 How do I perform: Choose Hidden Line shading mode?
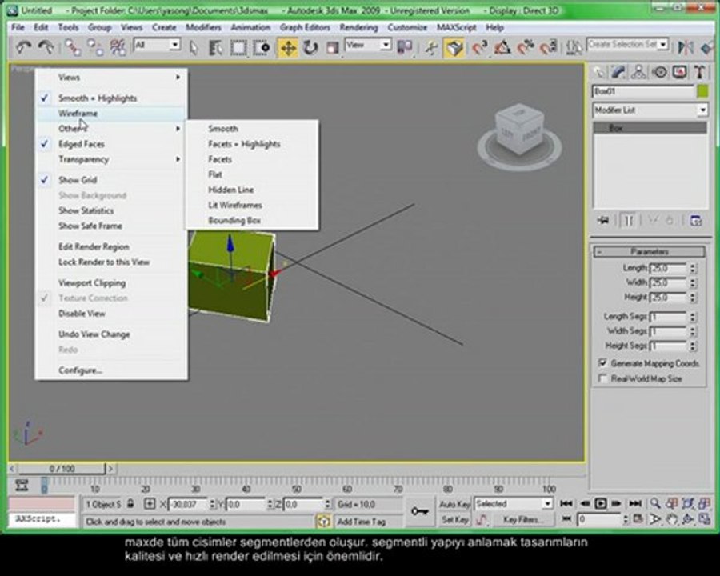pyautogui.click(x=252, y=190)
